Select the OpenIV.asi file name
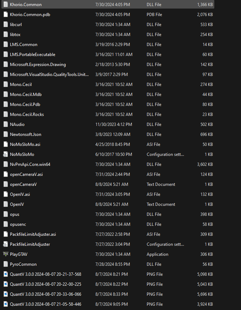The image size is (241, 310). pos(20,194)
